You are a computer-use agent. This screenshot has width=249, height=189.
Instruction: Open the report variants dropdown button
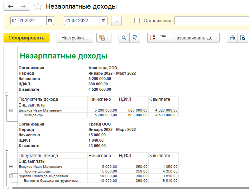pos(104,38)
